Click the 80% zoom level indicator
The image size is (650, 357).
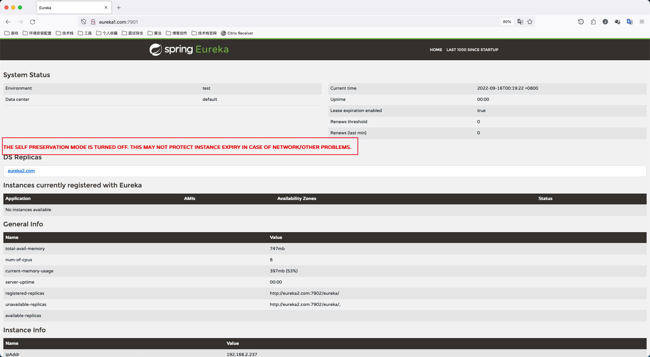pyautogui.click(x=507, y=22)
